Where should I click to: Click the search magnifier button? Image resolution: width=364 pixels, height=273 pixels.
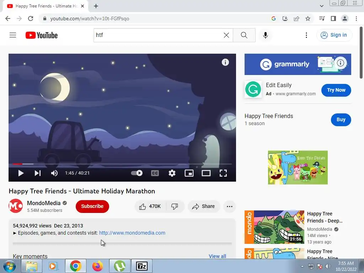(x=244, y=35)
